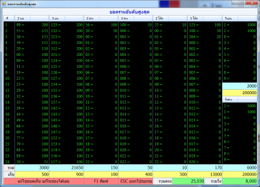
Task: Click the รวมตรง label
Action: coord(163,181)
